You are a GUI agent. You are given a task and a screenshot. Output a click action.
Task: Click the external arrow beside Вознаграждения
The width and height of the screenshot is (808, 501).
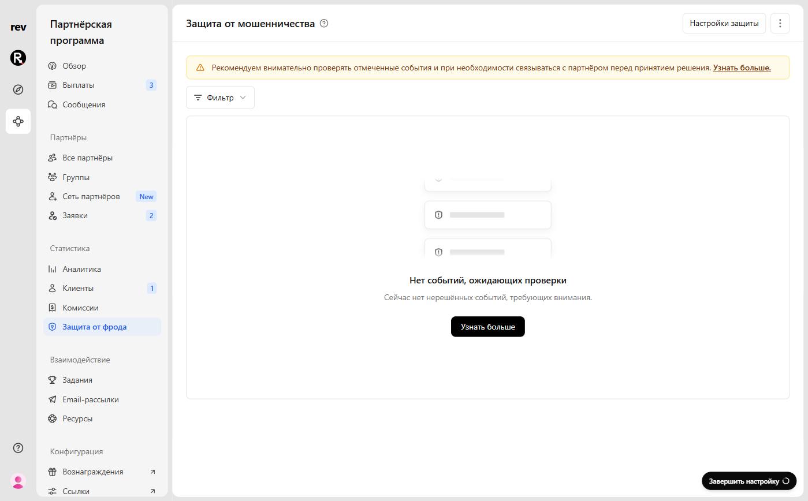pos(152,472)
